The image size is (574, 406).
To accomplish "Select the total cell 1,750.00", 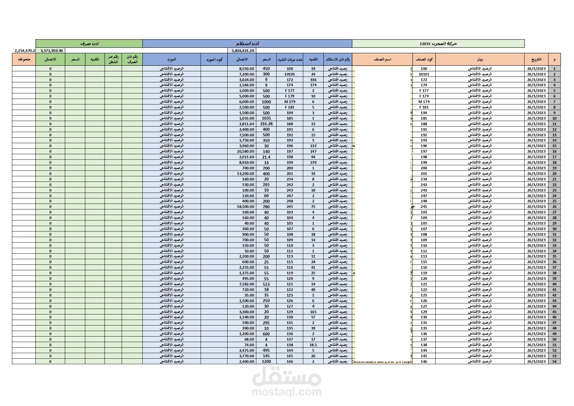I will pos(242,140).
